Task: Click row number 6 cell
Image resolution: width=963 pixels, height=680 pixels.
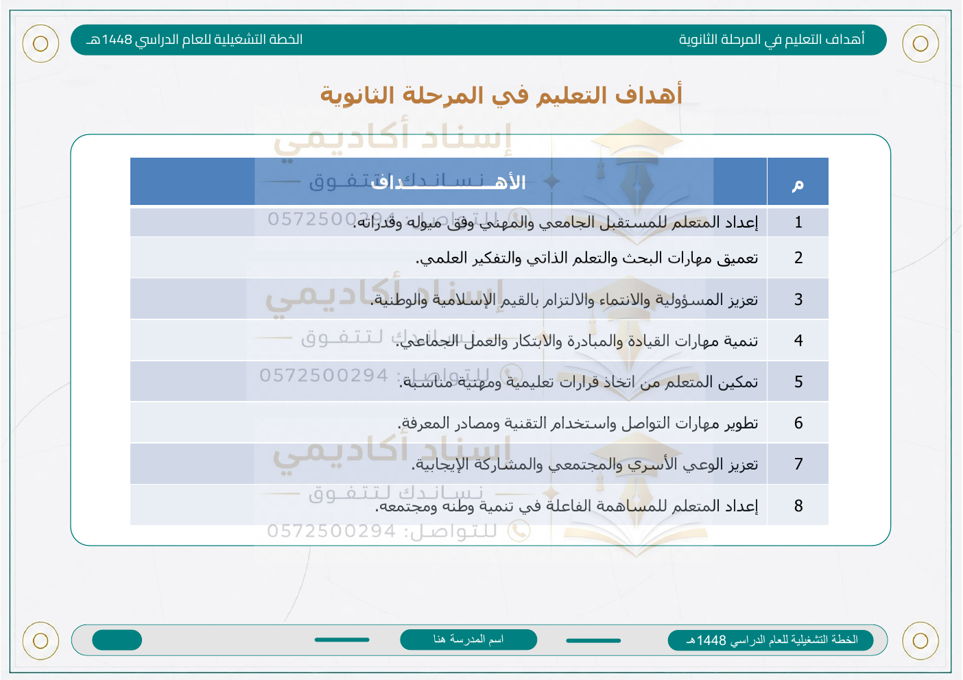Action: pyautogui.click(x=798, y=423)
